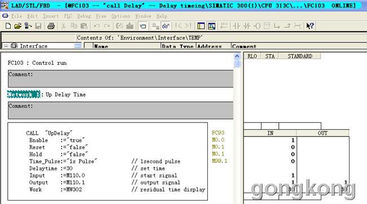This screenshot has width=367, height=204.
Task: Click the module icon left of the online/offline icon
Action: tap(143, 26)
